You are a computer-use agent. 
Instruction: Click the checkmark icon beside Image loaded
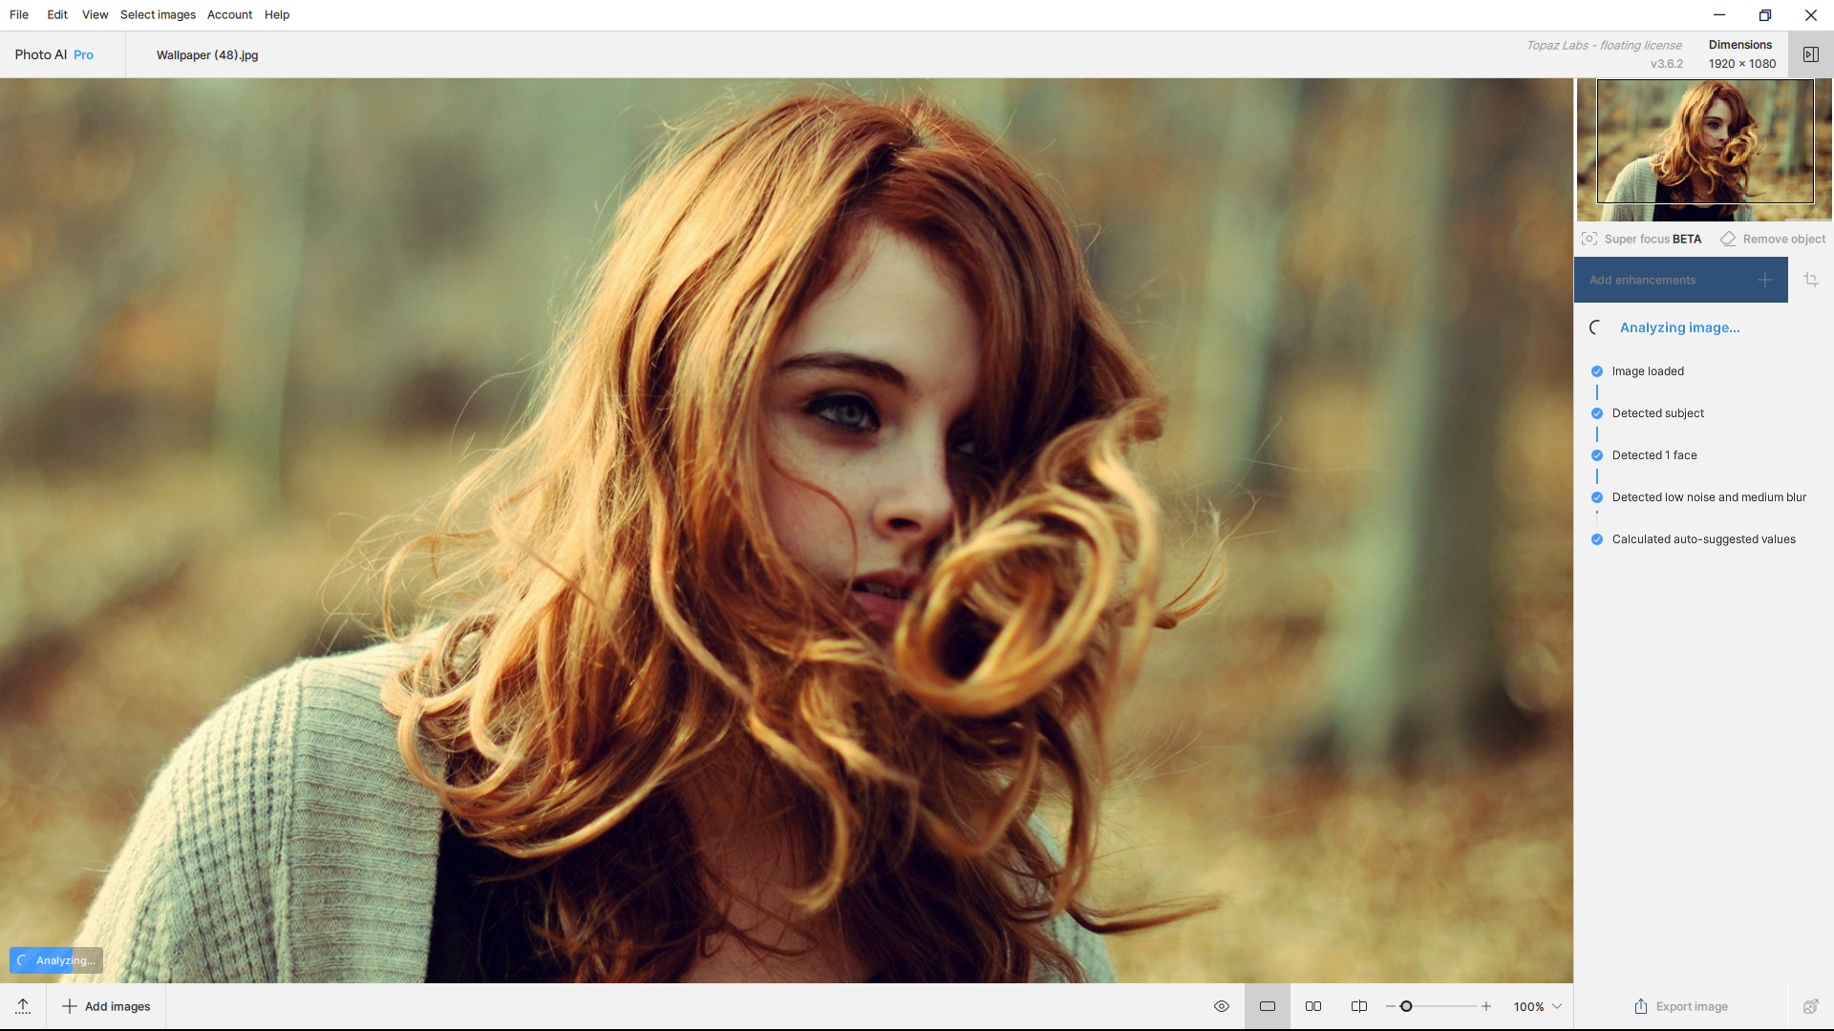(1596, 371)
